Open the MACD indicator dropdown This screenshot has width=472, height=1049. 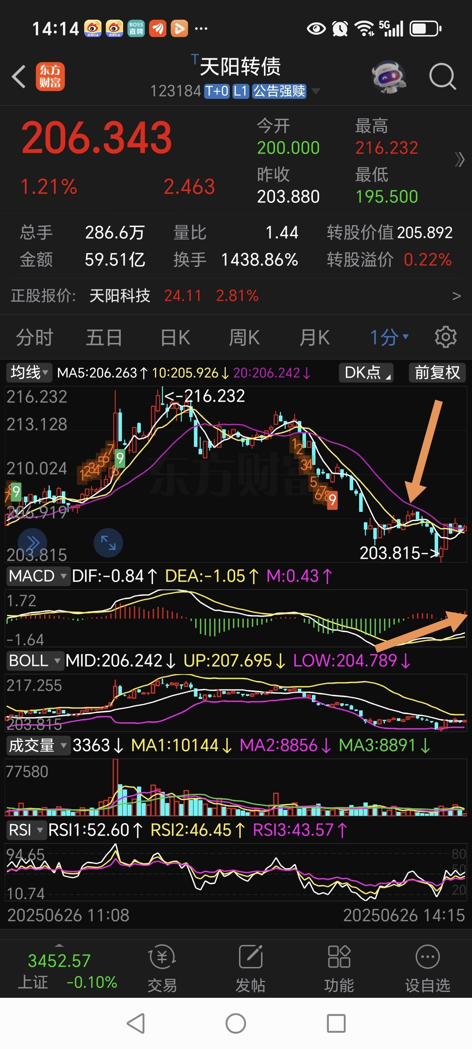(x=38, y=576)
